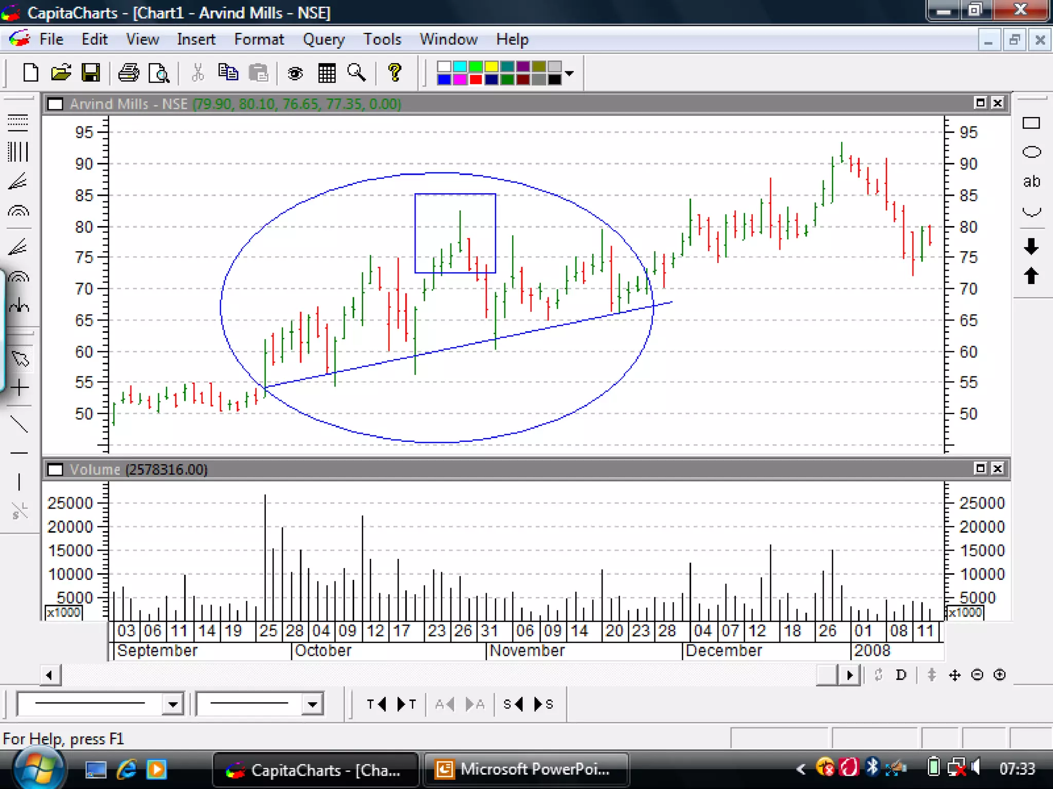1053x789 pixels.
Task: Toggle the Volume pane checkbox
Action: pos(55,469)
